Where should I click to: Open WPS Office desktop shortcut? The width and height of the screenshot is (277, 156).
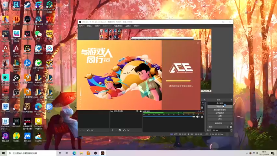pyautogui.click(x=49, y=20)
